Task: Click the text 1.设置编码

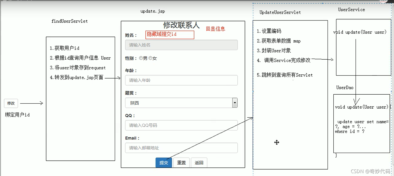Action: tap(269, 31)
